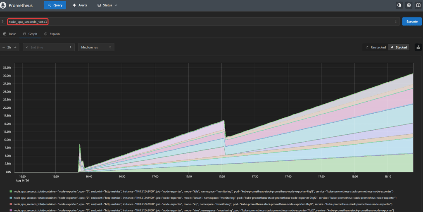The image size is (423, 212).
Task: Click the End time input field
Action: (x=49, y=47)
